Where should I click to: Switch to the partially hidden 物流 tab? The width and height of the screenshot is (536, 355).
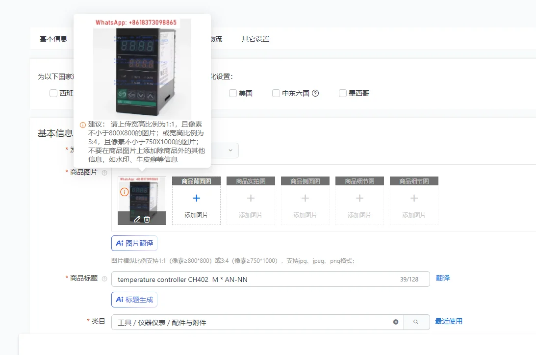click(x=216, y=39)
